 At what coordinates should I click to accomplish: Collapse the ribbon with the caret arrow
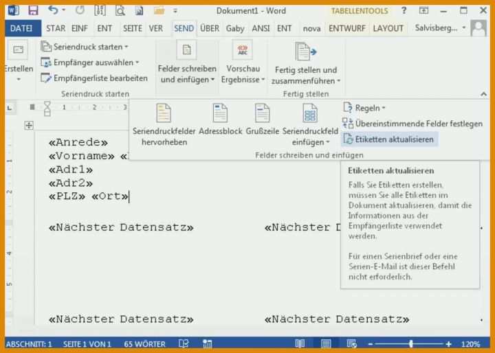click(x=483, y=94)
